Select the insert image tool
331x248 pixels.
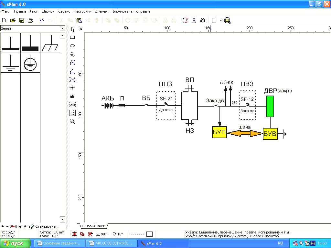[72, 113]
